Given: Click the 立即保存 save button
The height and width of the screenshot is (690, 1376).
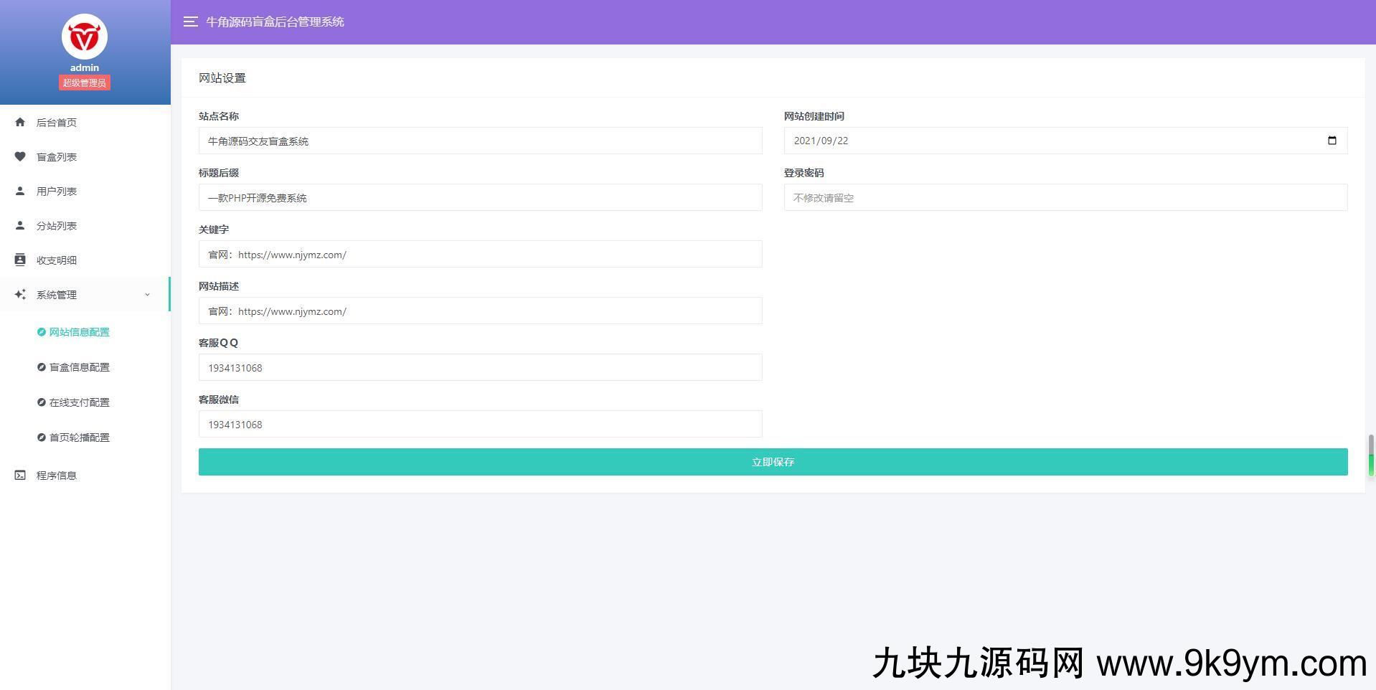Looking at the screenshot, I should tap(773, 462).
